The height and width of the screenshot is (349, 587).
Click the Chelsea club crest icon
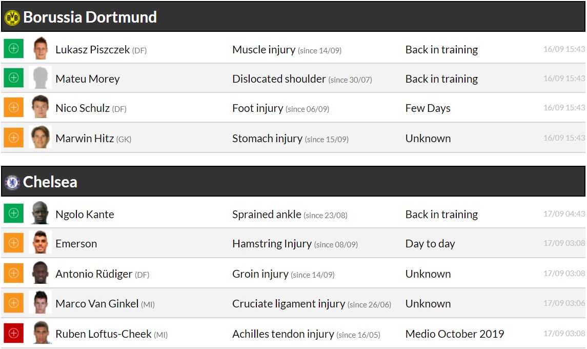point(12,182)
